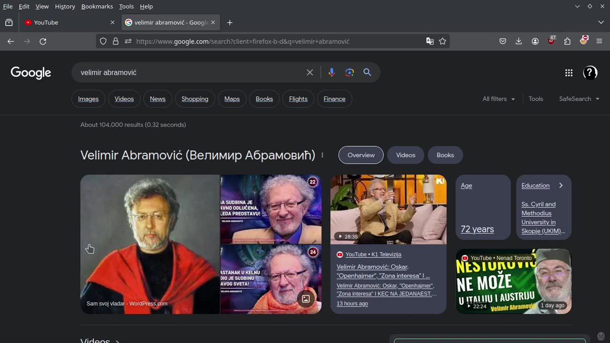Play the K1 Televizija video thumbnail
Screen dimensions: 610x343
[x=388, y=210]
